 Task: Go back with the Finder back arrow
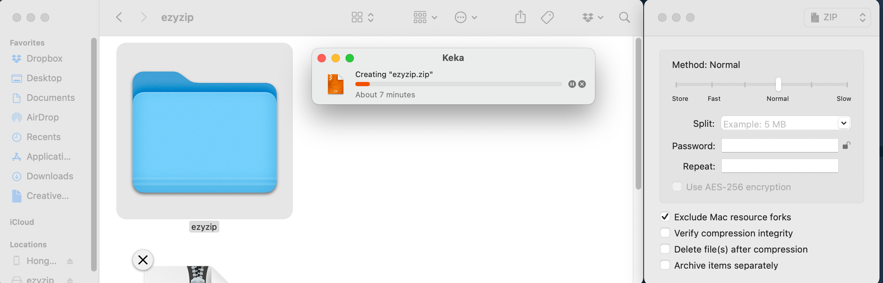tap(119, 17)
